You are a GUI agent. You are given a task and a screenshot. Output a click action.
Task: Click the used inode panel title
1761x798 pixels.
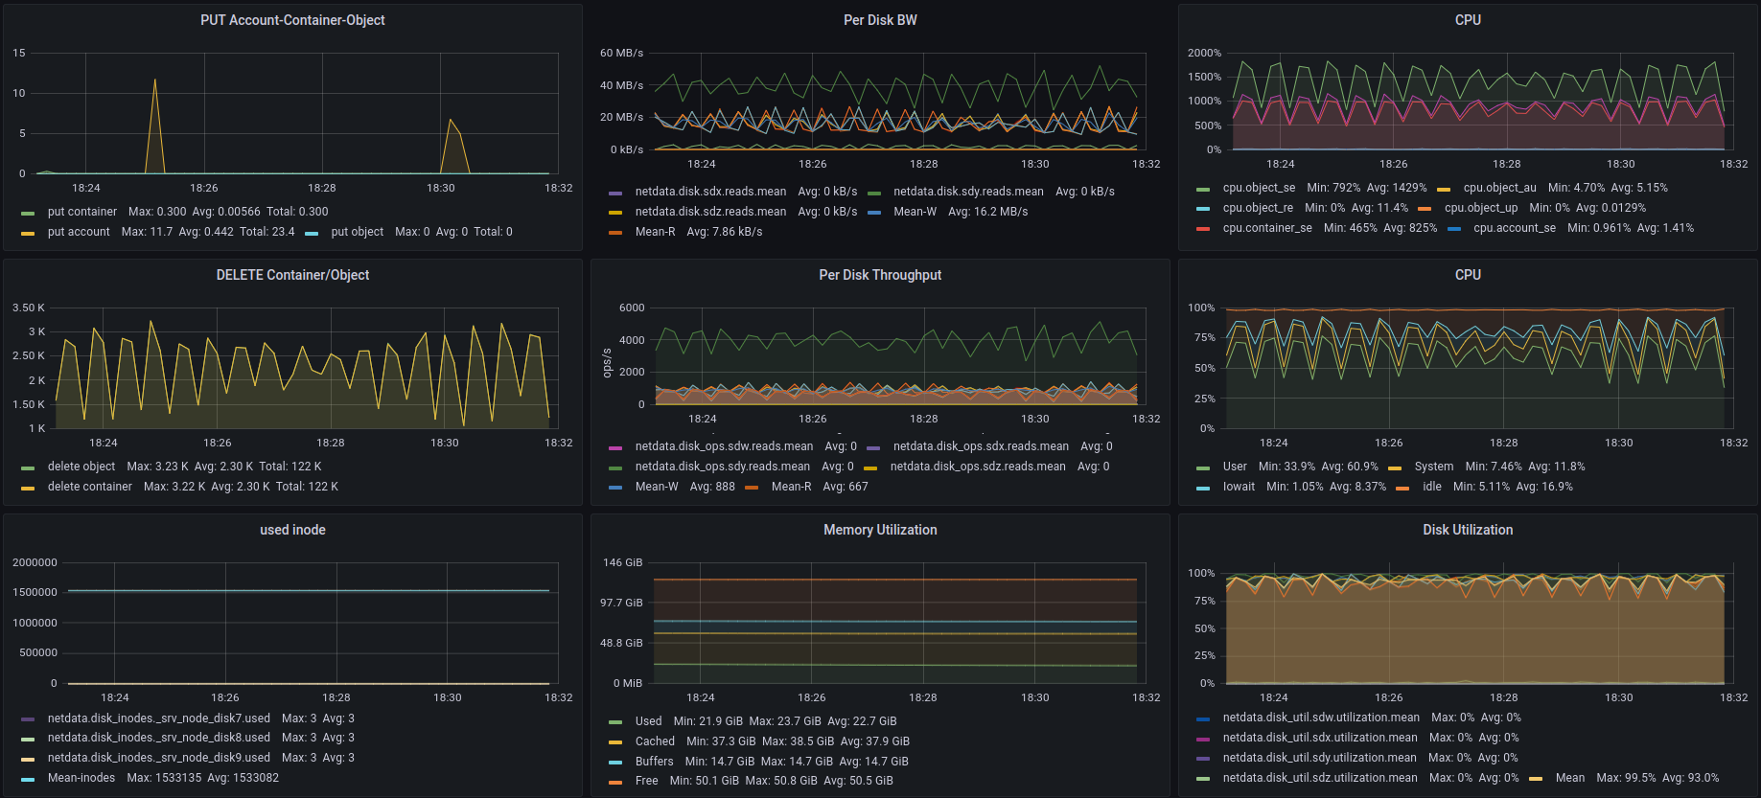pyautogui.click(x=292, y=530)
